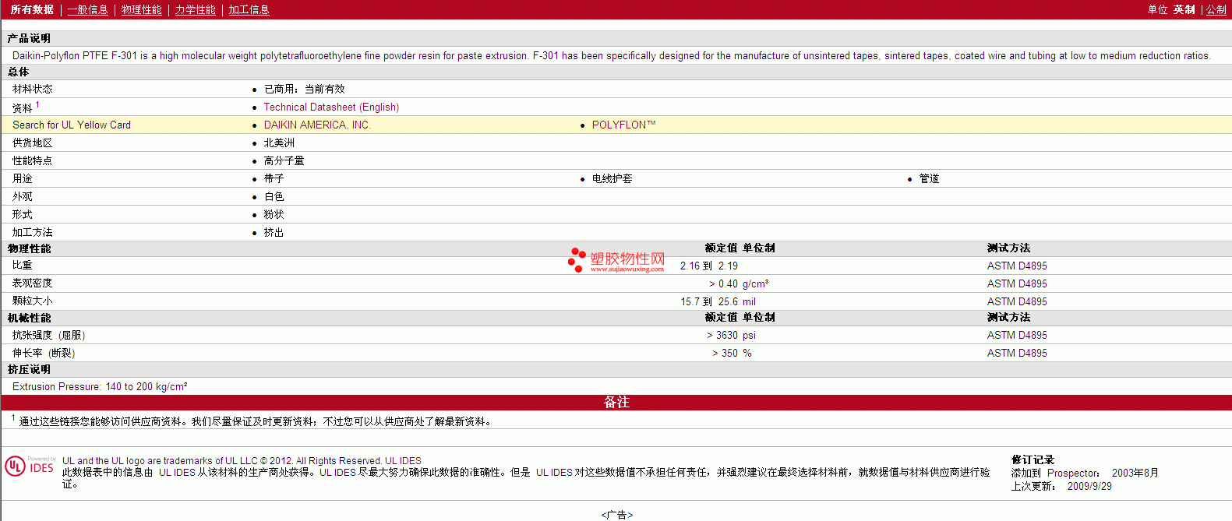Open the POLYFLON trademark link
1232x521 pixels.
coord(623,125)
